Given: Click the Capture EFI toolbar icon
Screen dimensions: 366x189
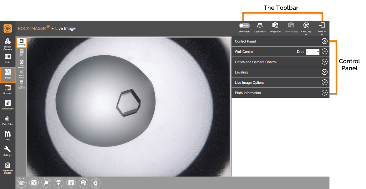Looking at the screenshot, I should point(260,26).
